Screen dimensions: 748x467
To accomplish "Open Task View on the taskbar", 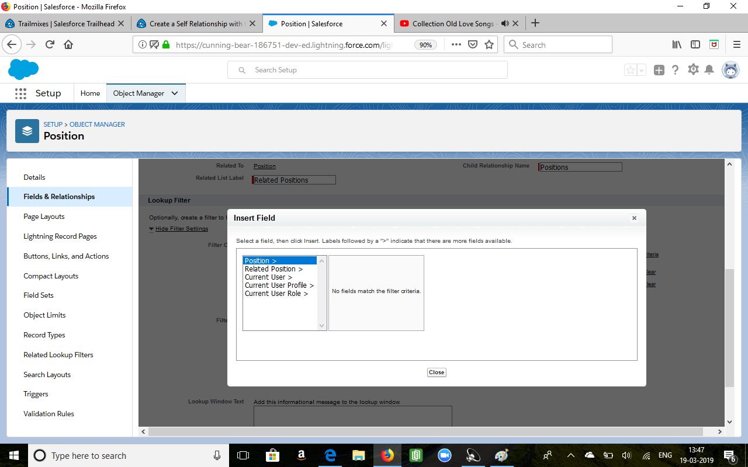I will tap(243, 455).
